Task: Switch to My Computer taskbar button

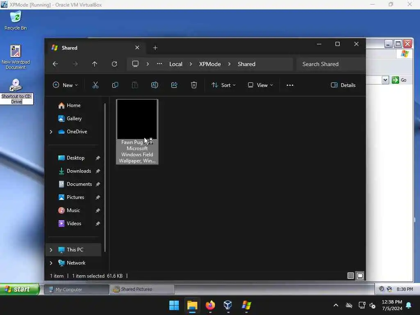Action: point(76,289)
